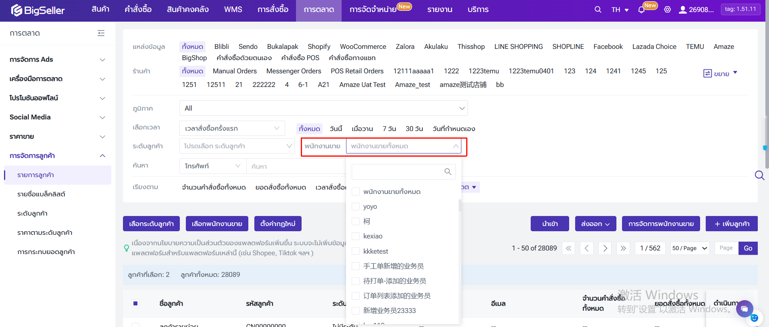Click the BigSeller logo
Image resolution: width=769 pixels, height=327 pixels.
38,10
